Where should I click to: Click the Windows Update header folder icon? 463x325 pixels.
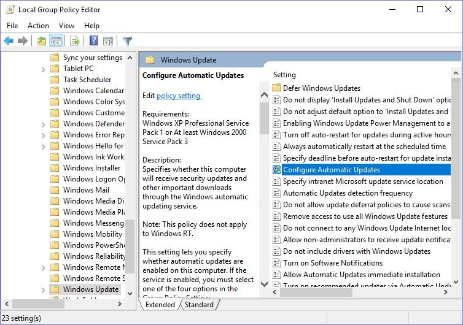click(150, 60)
